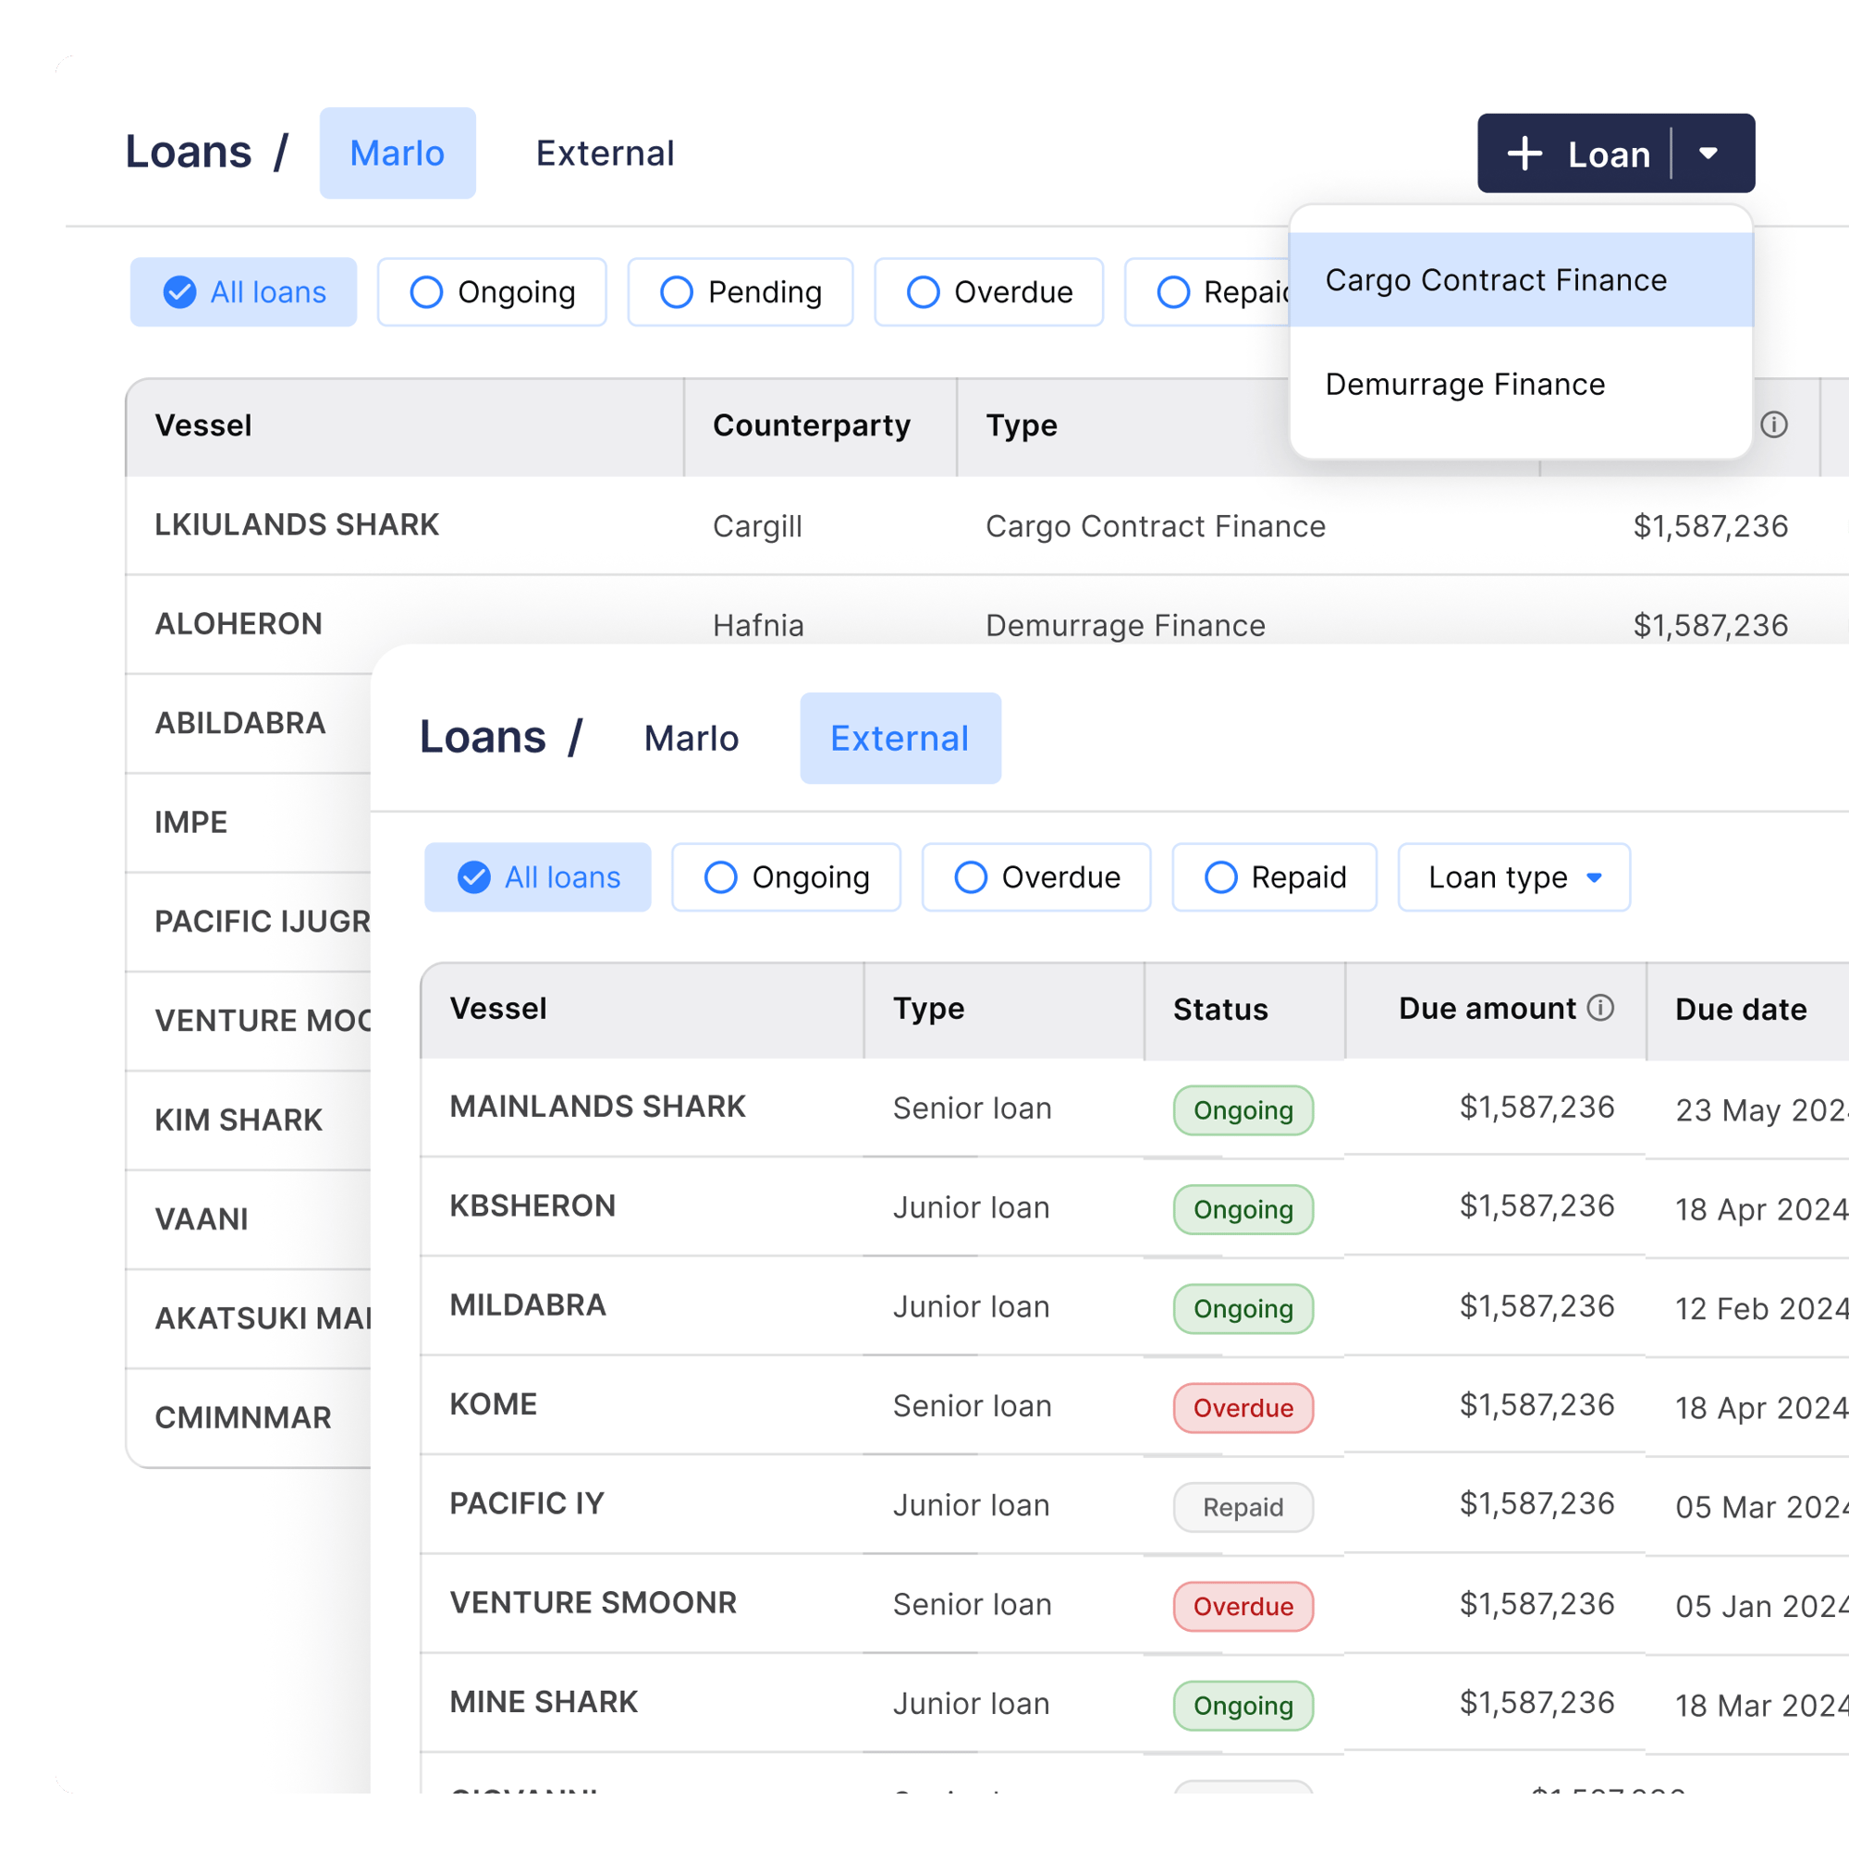Click the Ongoing status badge for MINE SHARK
The width and height of the screenshot is (1849, 1849).
click(1243, 1707)
